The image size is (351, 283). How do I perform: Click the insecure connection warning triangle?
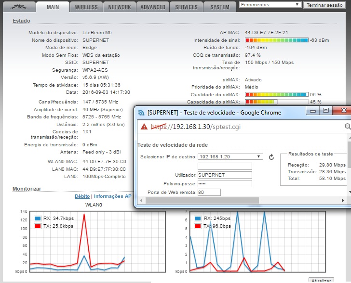[x=144, y=127]
